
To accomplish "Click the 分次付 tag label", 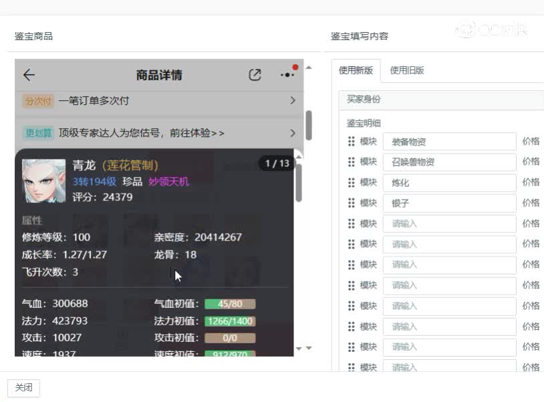I will [39, 102].
